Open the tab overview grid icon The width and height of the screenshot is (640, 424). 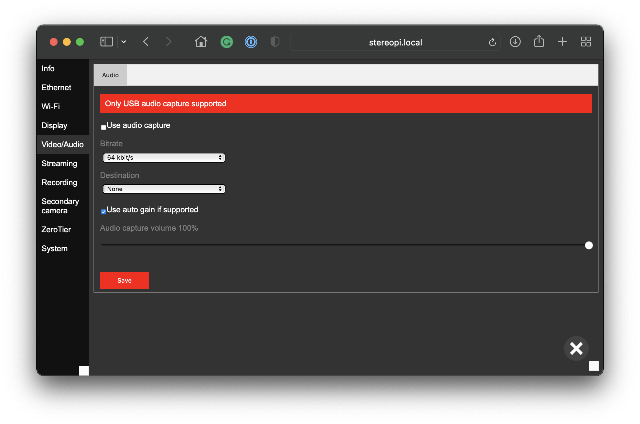pyautogui.click(x=586, y=42)
